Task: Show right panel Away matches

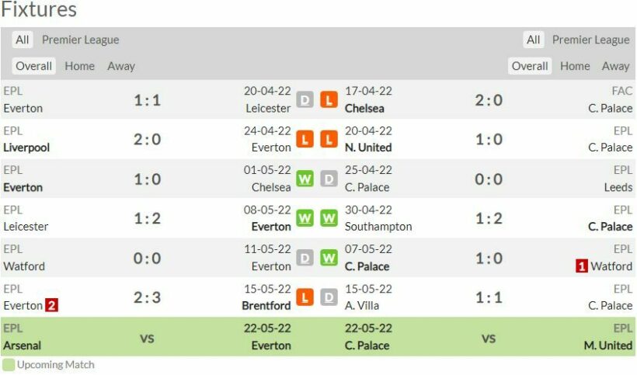Action: [x=615, y=66]
